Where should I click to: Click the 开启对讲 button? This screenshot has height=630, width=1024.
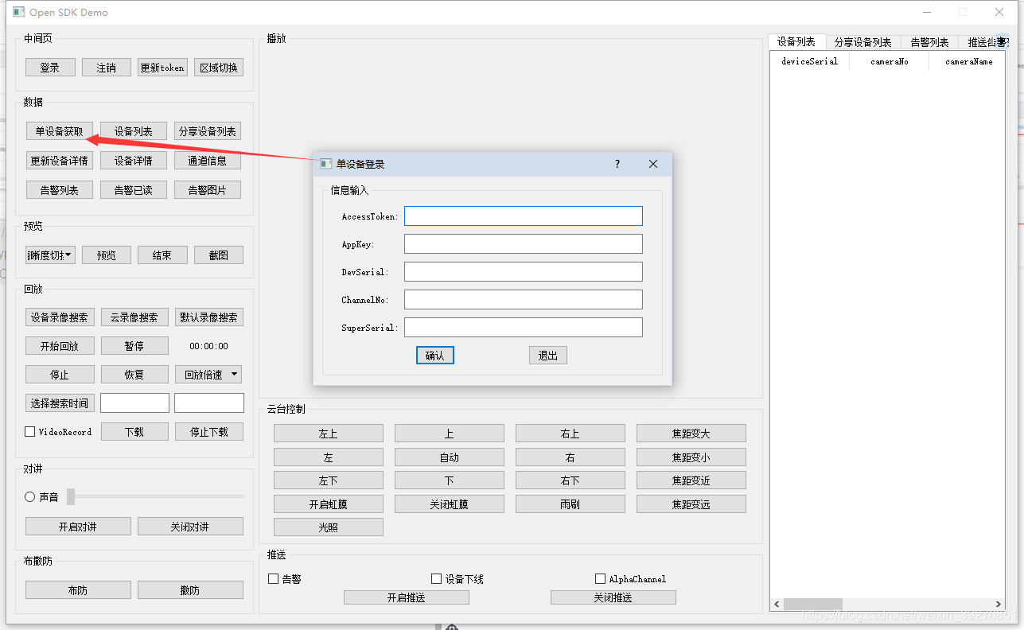(x=78, y=527)
